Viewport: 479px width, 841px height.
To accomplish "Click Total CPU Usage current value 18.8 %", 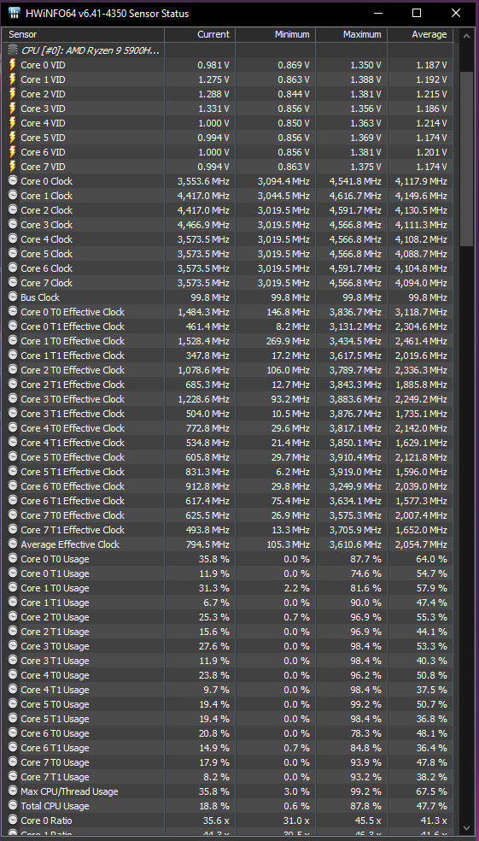I will [x=213, y=806].
